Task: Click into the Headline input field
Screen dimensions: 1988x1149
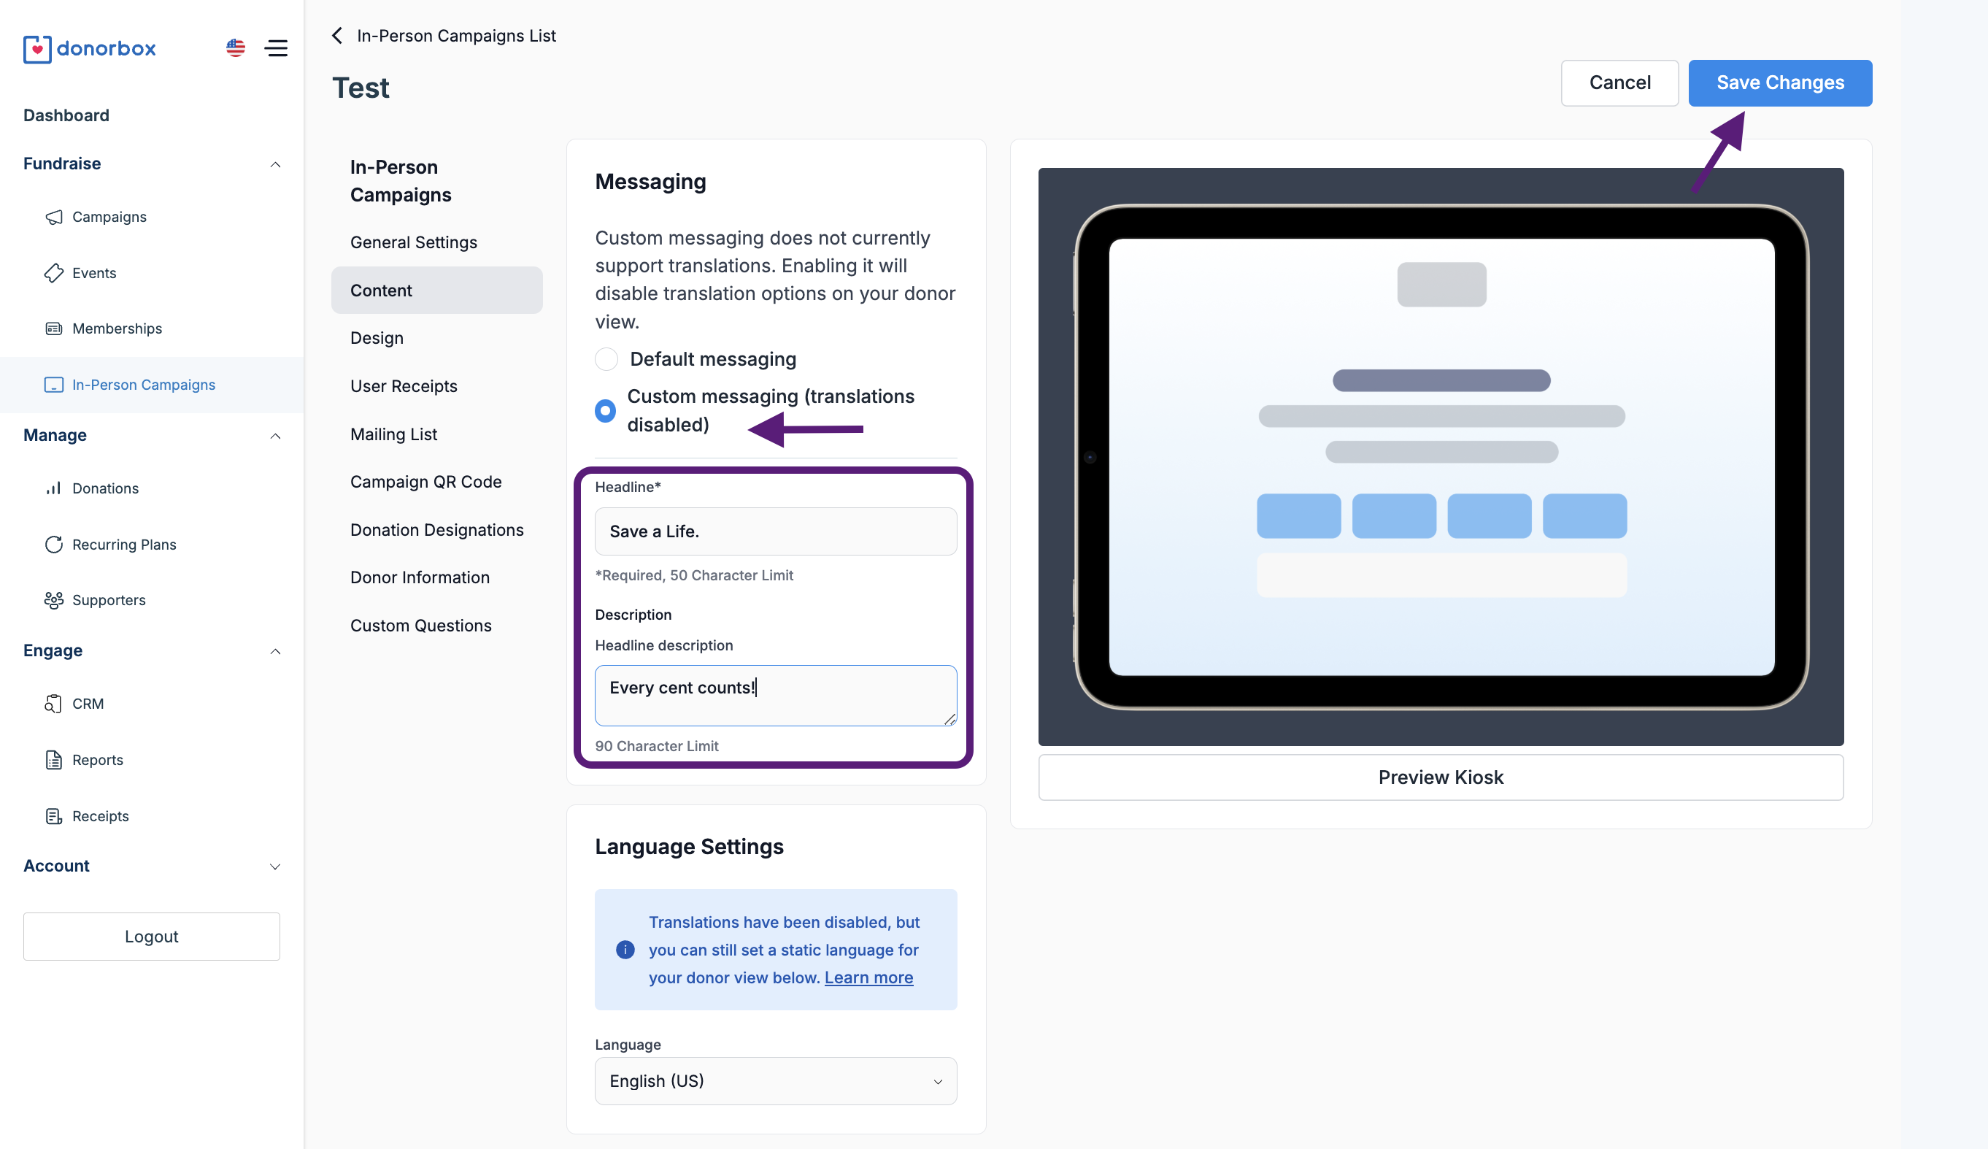Action: tap(776, 531)
